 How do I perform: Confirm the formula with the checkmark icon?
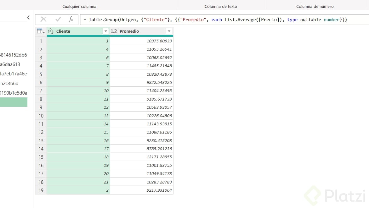pyautogui.click(x=58, y=19)
